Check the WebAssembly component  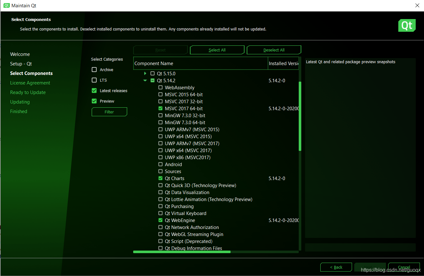click(x=160, y=87)
